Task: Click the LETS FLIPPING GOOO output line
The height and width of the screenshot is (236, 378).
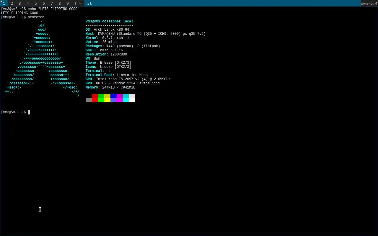Action: tap(19, 13)
